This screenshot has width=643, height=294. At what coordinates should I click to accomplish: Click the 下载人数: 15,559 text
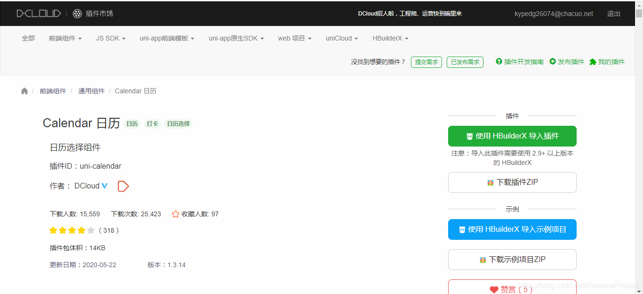click(75, 214)
